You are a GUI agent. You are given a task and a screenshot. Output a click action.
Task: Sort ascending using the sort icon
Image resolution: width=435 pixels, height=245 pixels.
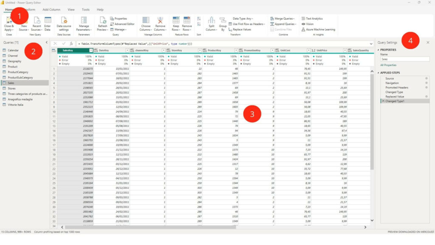[199, 19]
